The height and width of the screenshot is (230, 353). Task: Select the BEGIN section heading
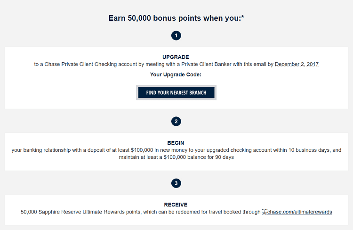point(176,143)
